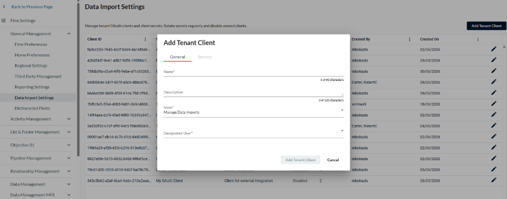Collapse General Management section
The width and height of the screenshot is (507, 199).
(x=69, y=33)
